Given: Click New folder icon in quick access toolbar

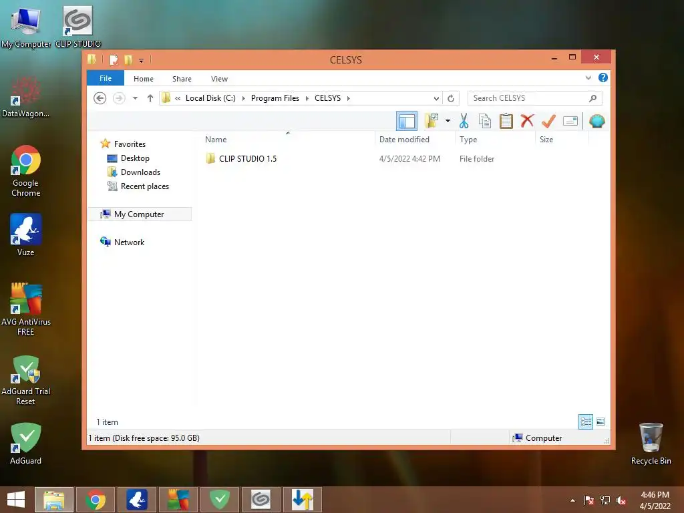Looking at the screenshot, I should click(x=128, y=59).
